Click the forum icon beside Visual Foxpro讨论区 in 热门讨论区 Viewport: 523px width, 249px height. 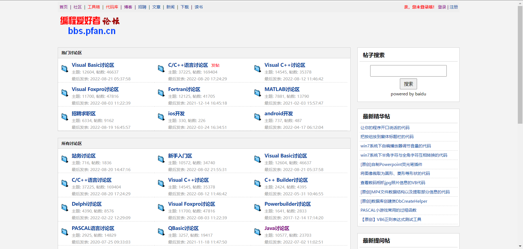[65, 93]
